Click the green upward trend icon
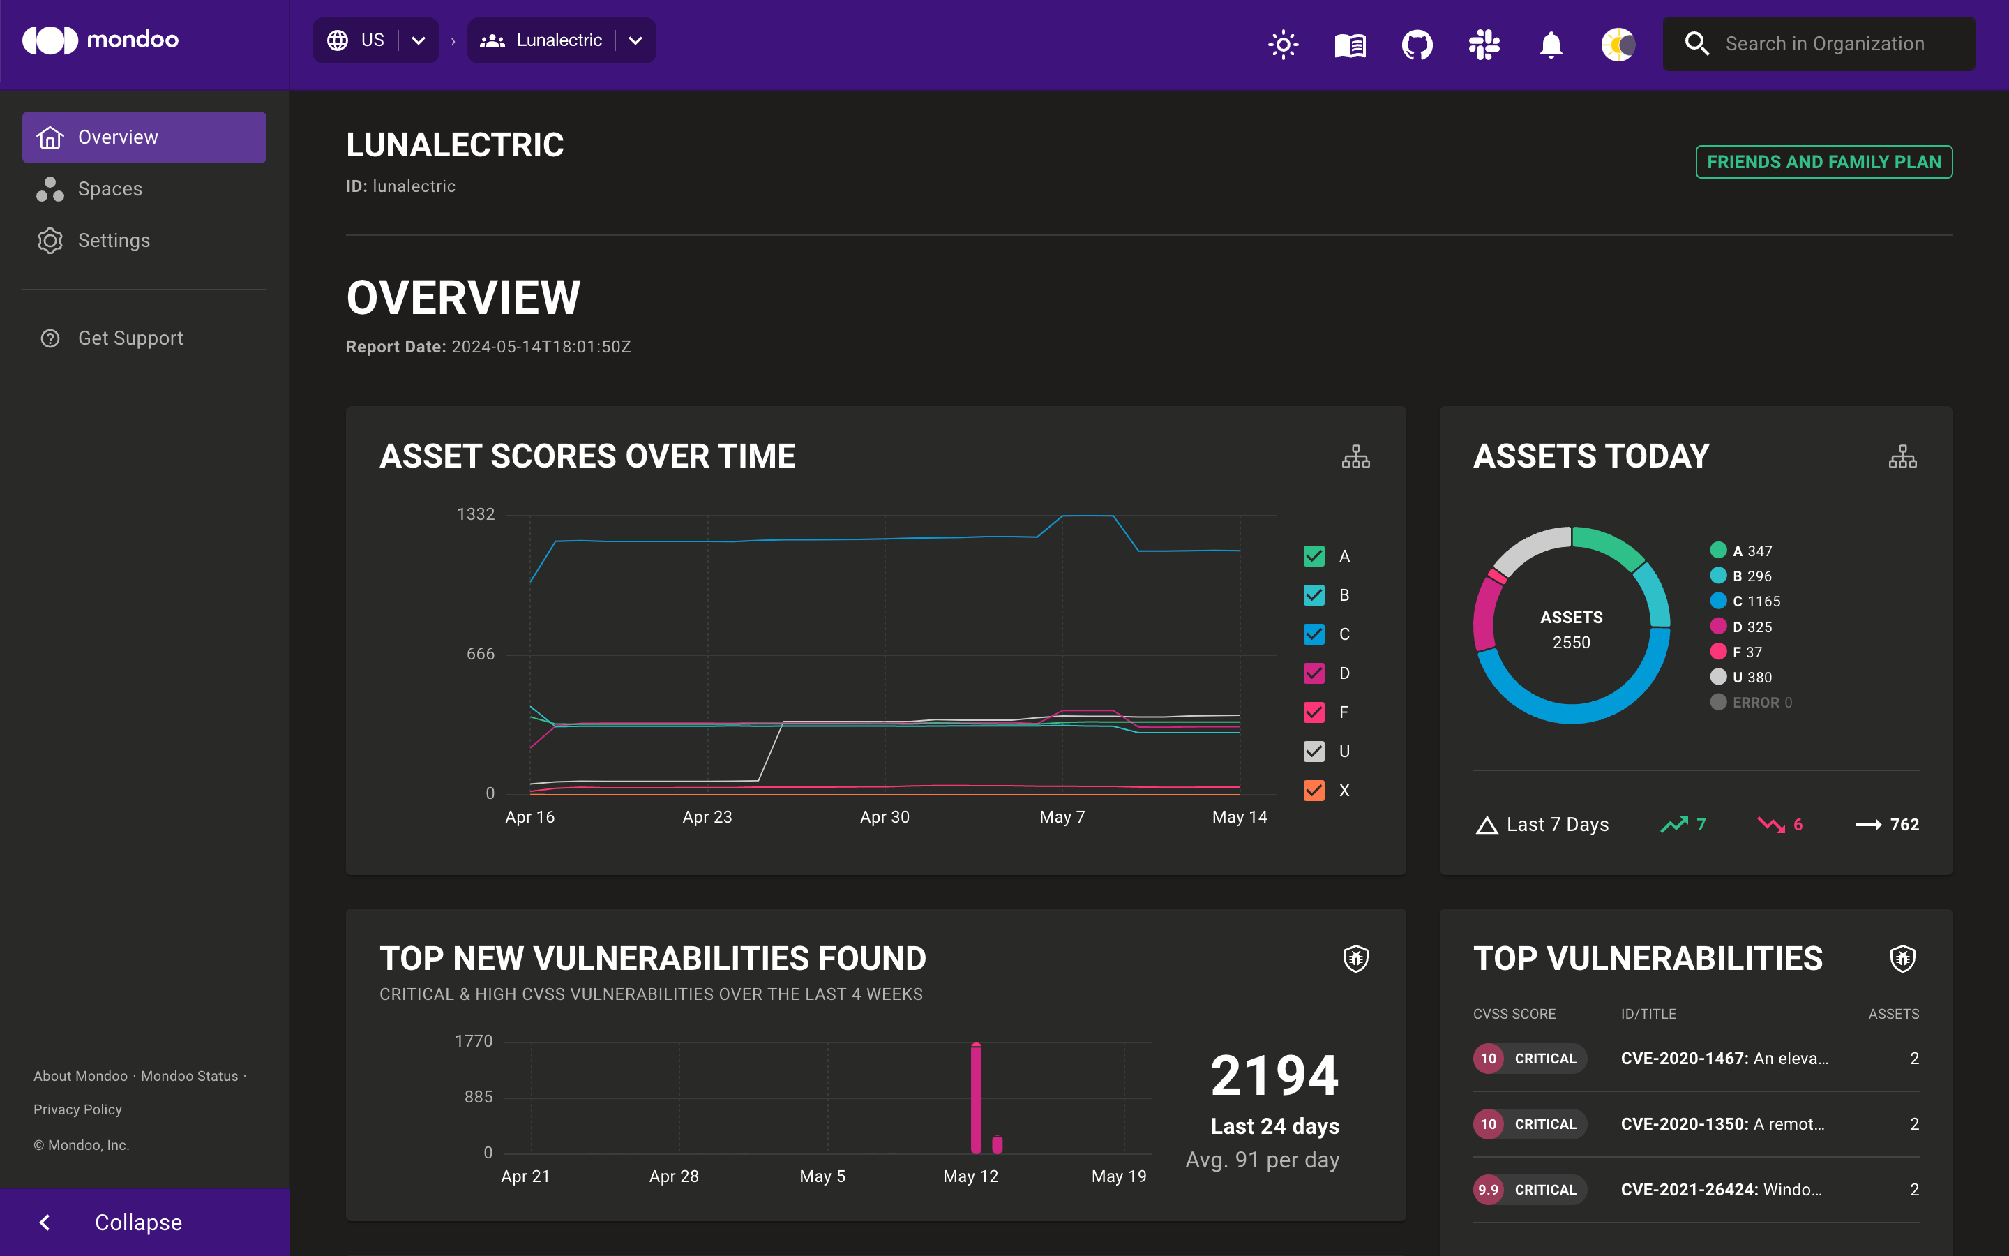2009x1256 pixels. [1673, 824]
